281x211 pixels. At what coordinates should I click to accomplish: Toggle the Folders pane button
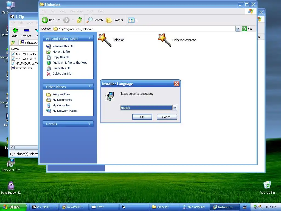pos(115,20)
